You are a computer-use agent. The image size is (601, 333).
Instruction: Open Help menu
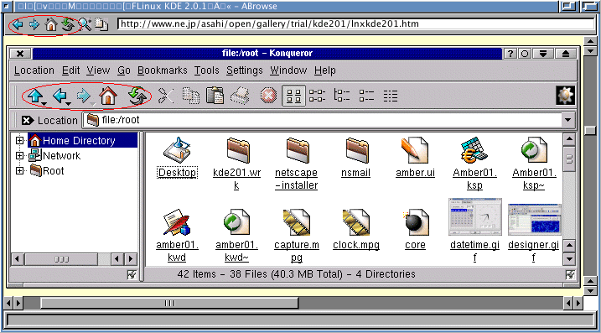click(325, 70)
